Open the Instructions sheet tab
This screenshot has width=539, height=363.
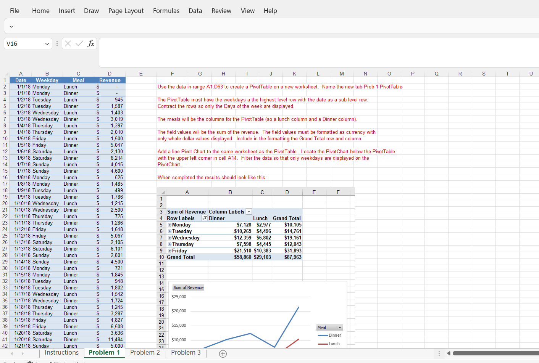pyautogui.click(x=61, y=353)
